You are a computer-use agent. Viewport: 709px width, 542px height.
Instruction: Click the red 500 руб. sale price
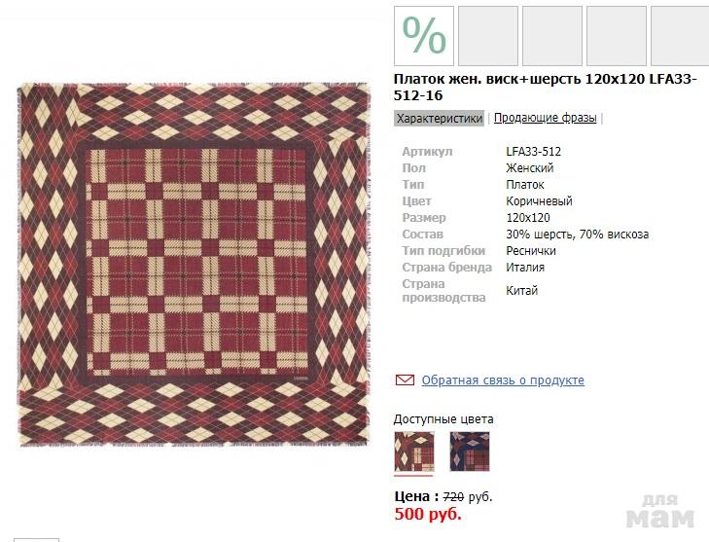coord(428,514)
